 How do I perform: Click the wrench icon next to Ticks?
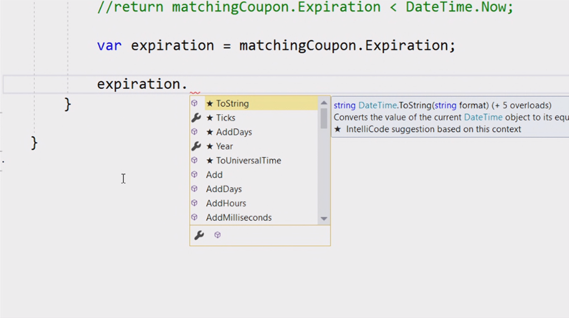(x=196, y=118)
